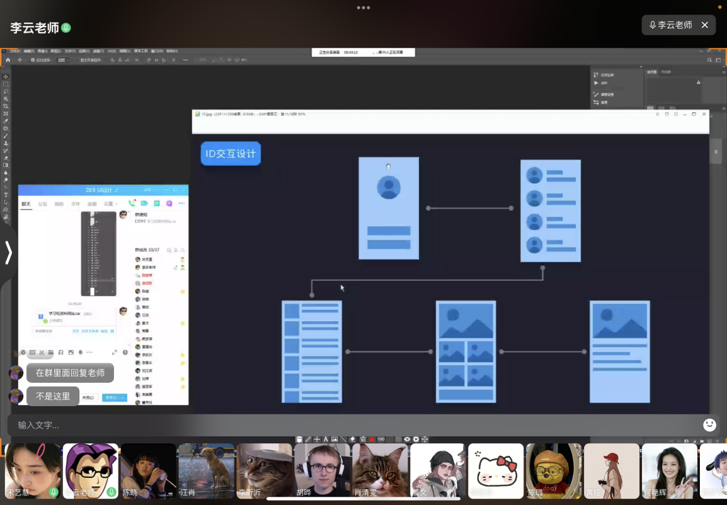Click the 转发 link under the rar file
Image resolution: width=727 pixels, height=505 pixels.
104,331
